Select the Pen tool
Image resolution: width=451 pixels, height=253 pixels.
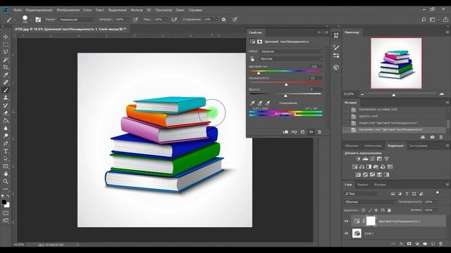[6, 143]
